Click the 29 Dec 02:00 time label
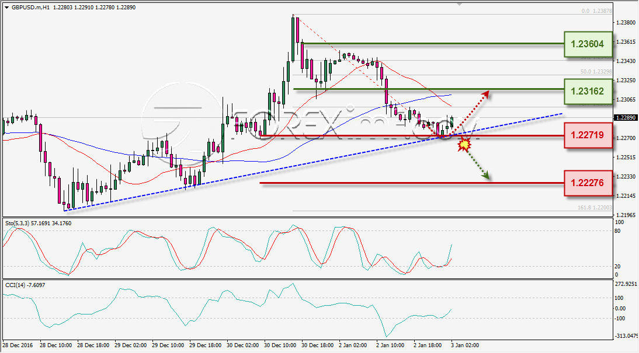The image size is (639, 353). tap(130, 345)
